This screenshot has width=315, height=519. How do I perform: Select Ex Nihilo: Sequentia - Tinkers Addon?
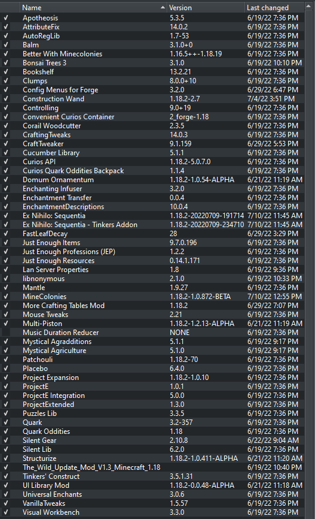tap(152, 225)
